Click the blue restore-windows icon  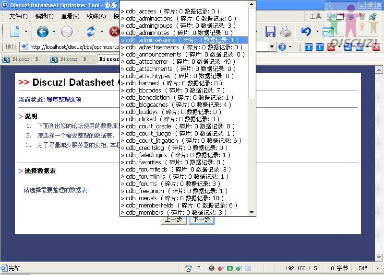tap(359, 47)
